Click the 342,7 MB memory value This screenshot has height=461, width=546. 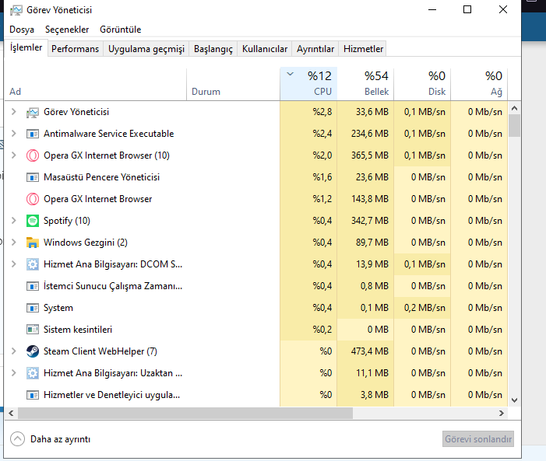coord(369,221)
